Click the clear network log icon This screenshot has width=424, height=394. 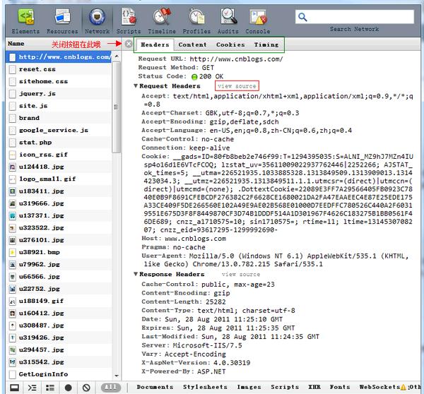(86, 388)
